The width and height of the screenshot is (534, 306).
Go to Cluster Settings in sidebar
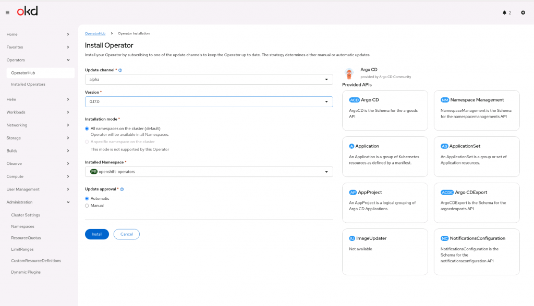26,215
